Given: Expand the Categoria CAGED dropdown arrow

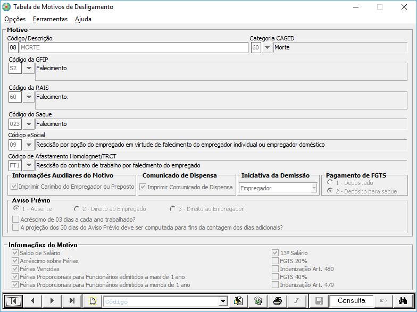Looking at the screenshot, I should tap(267, 48).
